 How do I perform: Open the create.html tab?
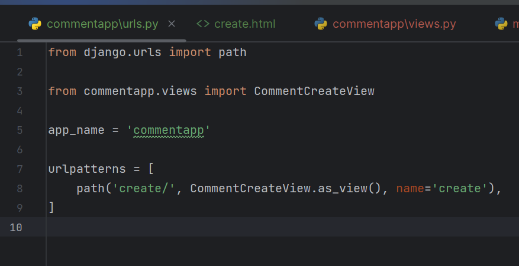pos(244,24)
